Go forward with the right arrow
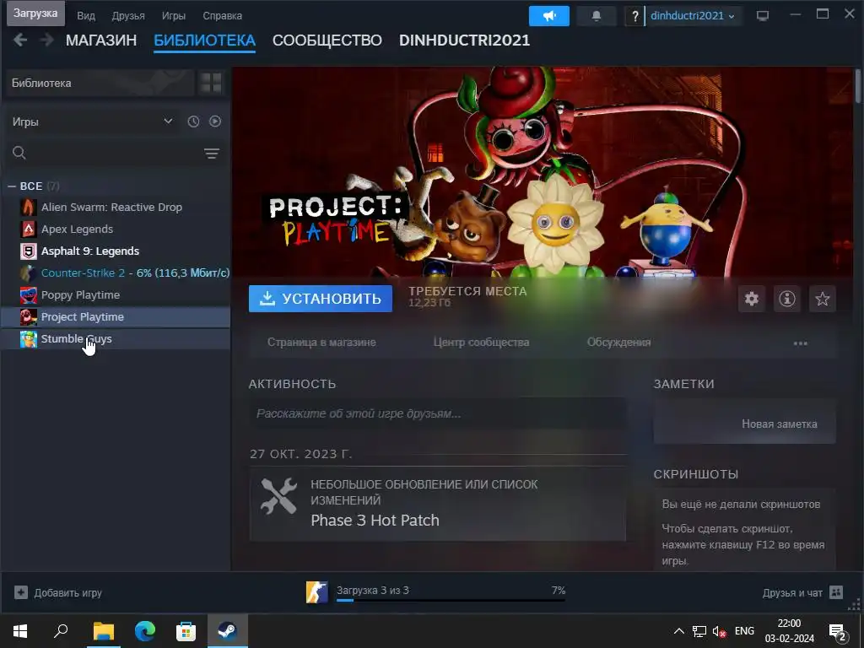This screenshot has width=864, height=648. [x=47, y=40]
